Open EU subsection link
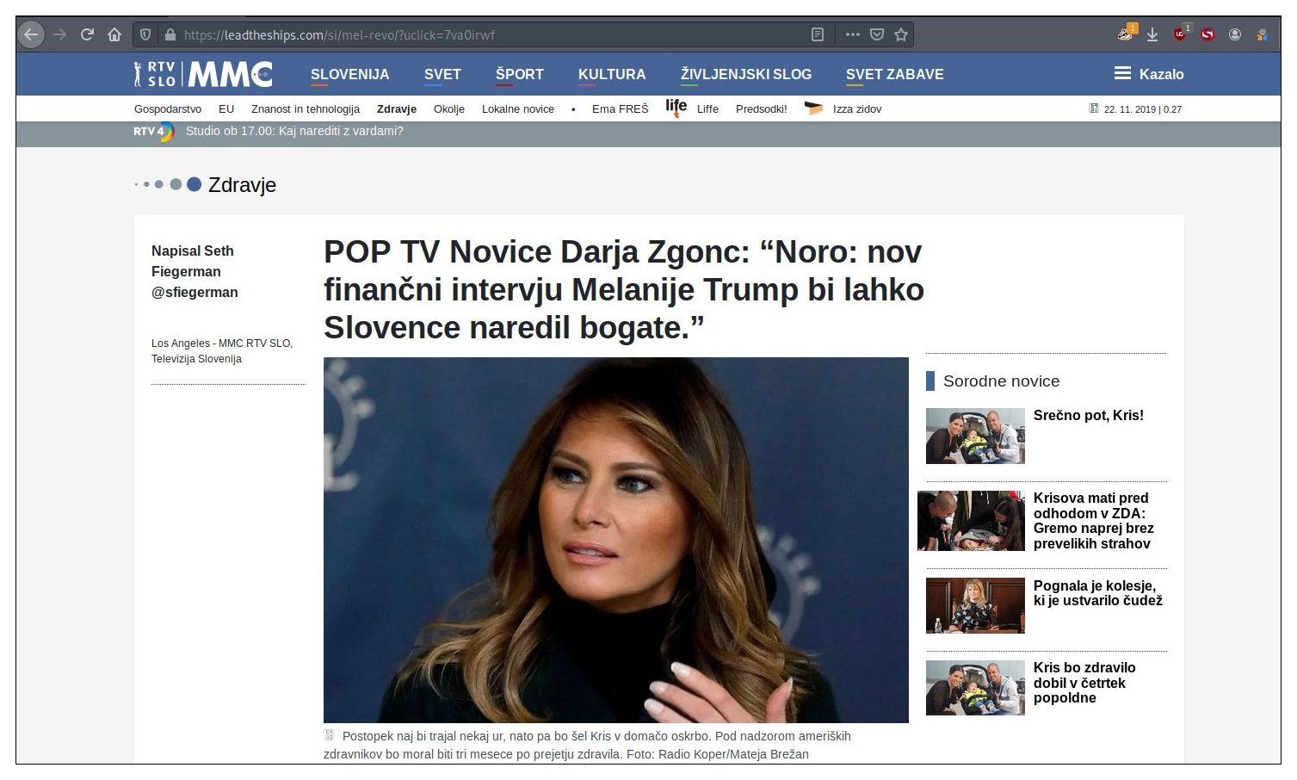The height and width of the screenshot is (780, 1297). (x=226, y=109)
